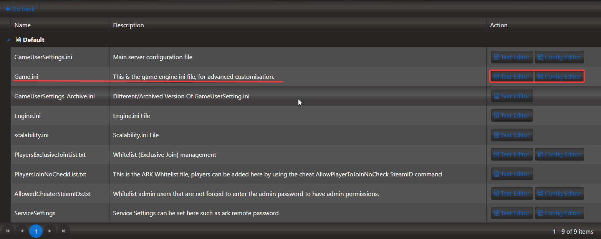
Task: Open Text Editor for PlayersJoinNoCheckList.txt
Action: tap(512, 174)
